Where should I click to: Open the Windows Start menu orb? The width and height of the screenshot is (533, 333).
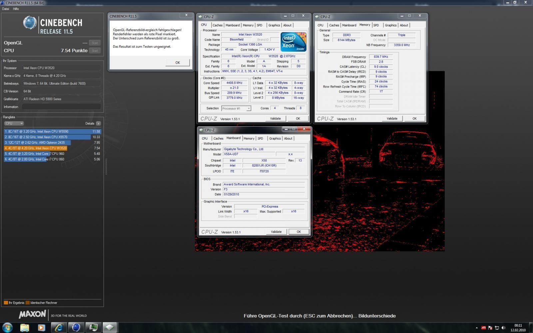pyautogui.click(x=7, y=328)
